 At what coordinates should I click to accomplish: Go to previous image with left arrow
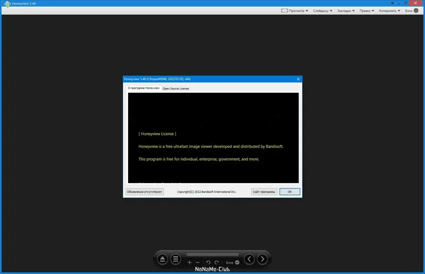249,259
